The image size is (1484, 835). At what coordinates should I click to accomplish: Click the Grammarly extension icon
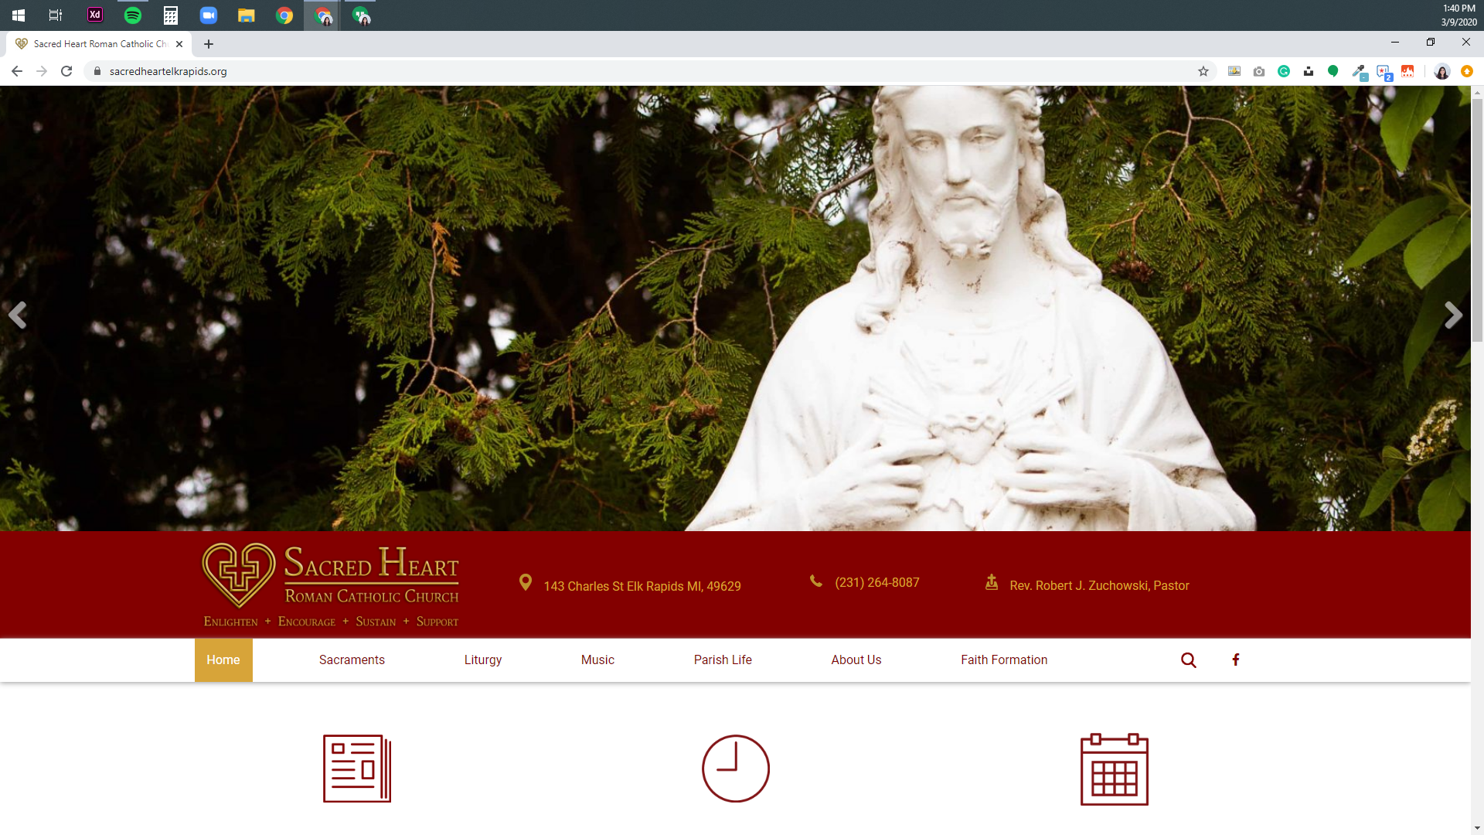pyautogui.click(x=1284, y=71)
